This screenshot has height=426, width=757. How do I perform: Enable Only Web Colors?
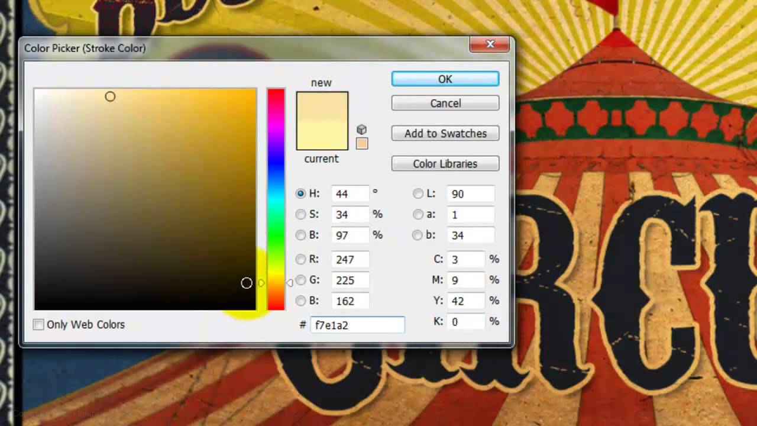[x=38, y=324]
